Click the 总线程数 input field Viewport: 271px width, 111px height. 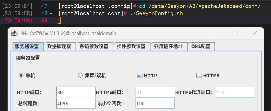click(x=76, y=104)
